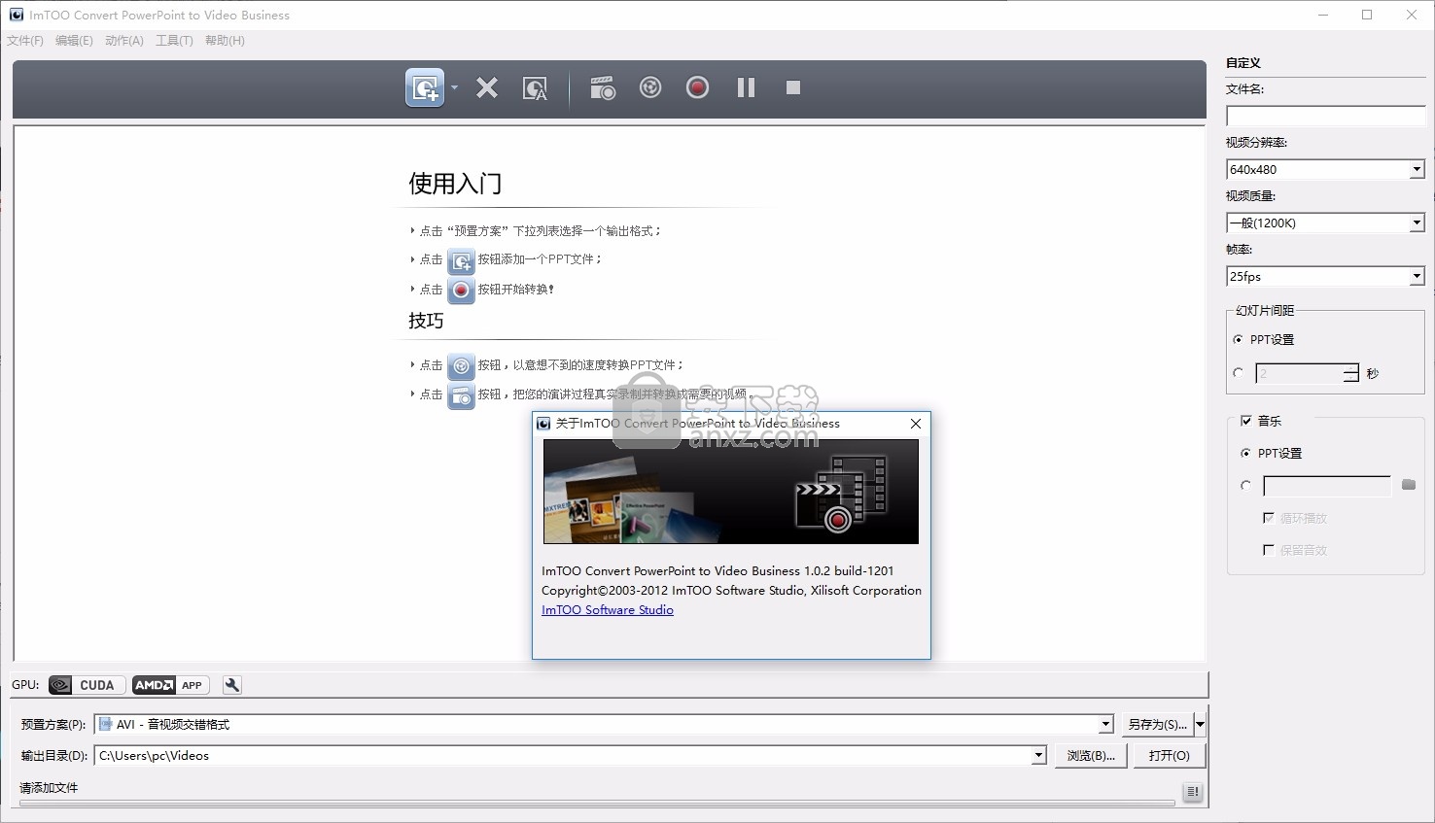
Task: Click the Pause toolbar button
Action: point(746,88)
